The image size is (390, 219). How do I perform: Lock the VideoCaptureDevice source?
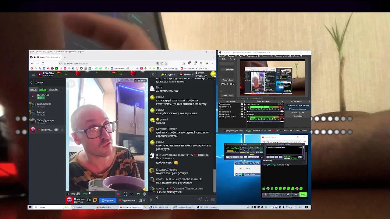(x=244, y=116)
